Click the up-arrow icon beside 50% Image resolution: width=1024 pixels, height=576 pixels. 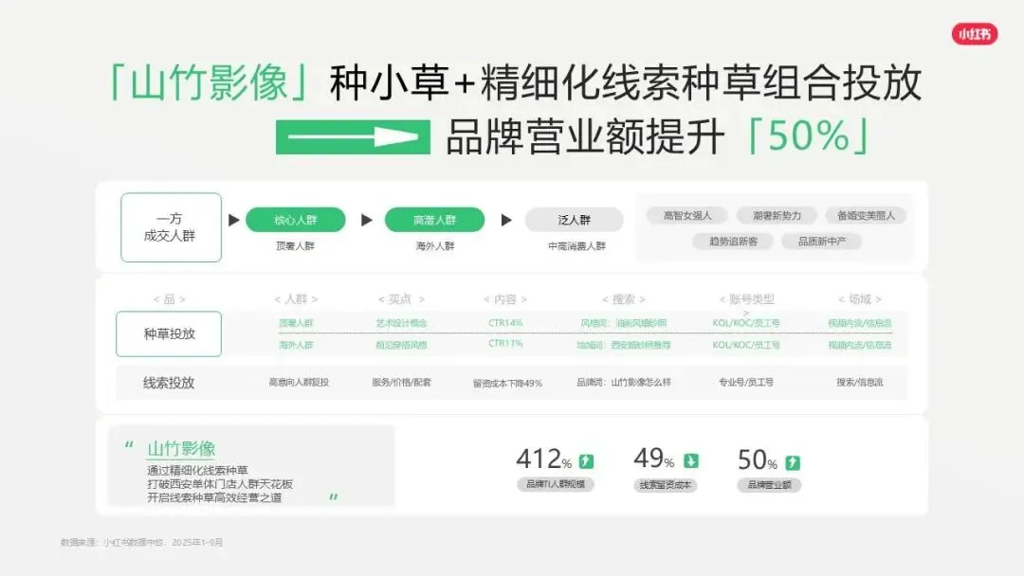coord(792,462)
